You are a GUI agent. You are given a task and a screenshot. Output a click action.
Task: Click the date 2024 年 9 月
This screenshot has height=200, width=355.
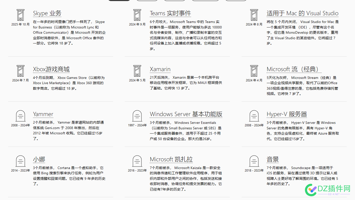[137, 24]
